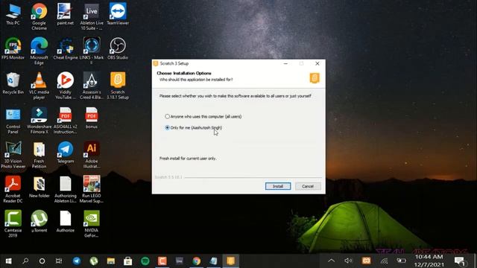Open Fresh Petition folder

[40, 155]
